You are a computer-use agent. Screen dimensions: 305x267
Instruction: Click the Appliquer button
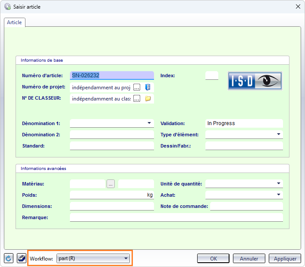click(285, 258)
